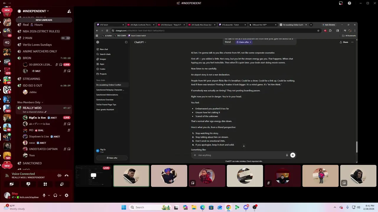Image resolution: width=378 pixels, height=212 pixels.
Task: Open the All Bookmarks folder
Action: pyautogui.click(x=349, y=36)
